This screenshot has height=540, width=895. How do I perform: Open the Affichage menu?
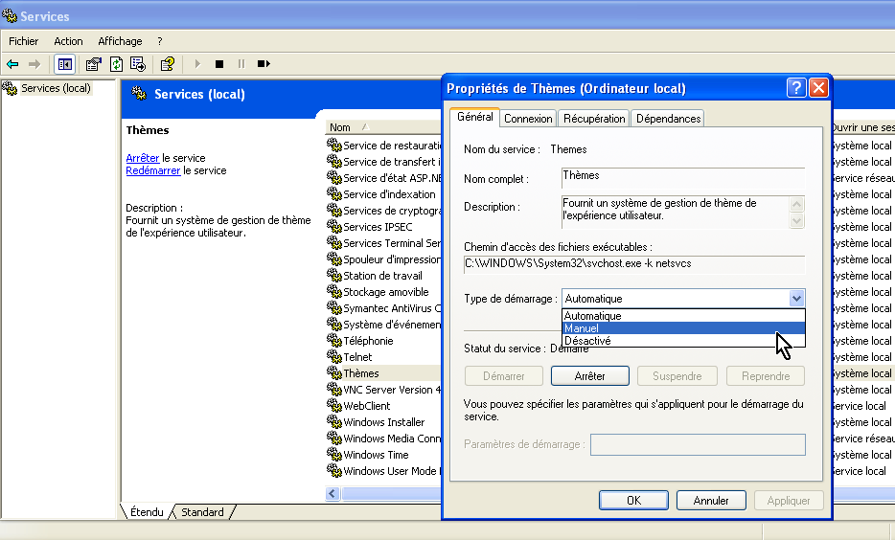(120, 41)
